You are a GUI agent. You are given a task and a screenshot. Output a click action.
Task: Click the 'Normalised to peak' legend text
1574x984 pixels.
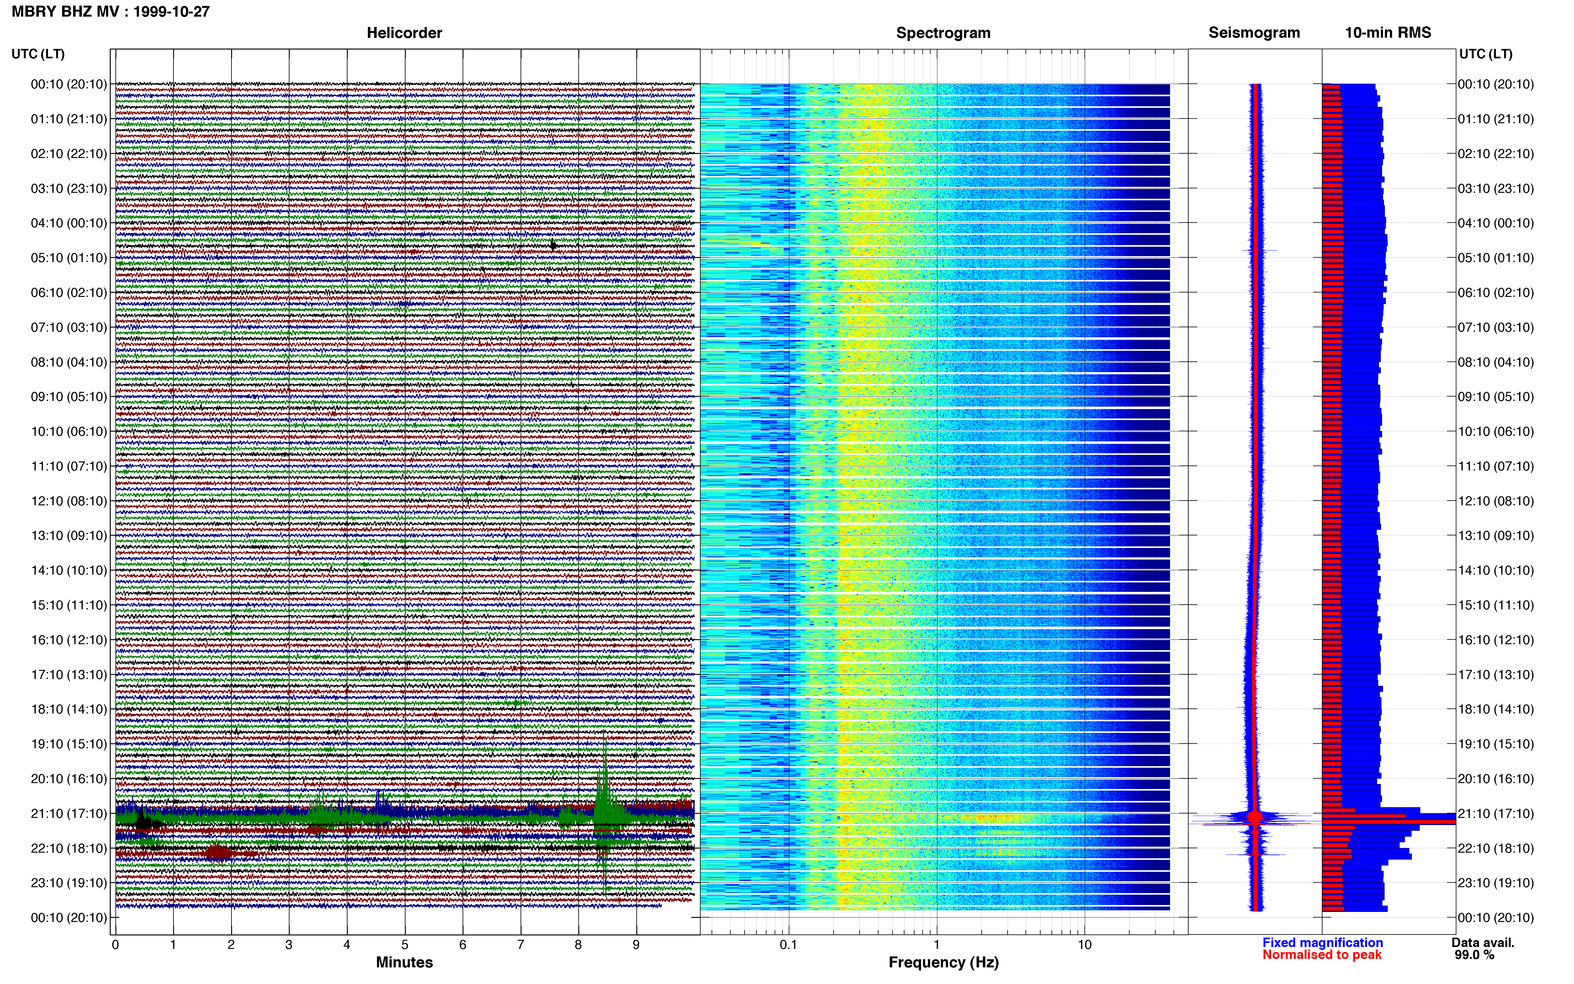(x=1322, y=955)
